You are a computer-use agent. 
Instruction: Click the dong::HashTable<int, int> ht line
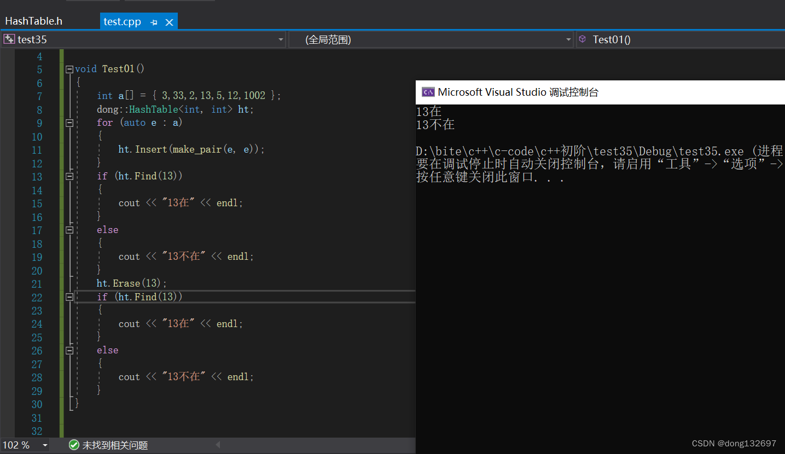pos(176,109)
